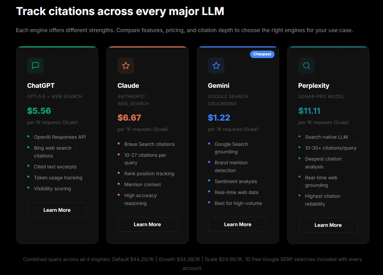This screenshot has height=275, width=383.
Task: Click 'Mention context' feature
Action: (143, 184)
